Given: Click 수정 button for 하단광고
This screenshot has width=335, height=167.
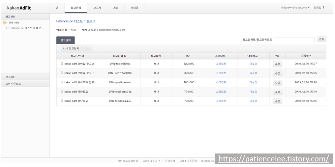Looking at the screenshot, I should 277,92.
